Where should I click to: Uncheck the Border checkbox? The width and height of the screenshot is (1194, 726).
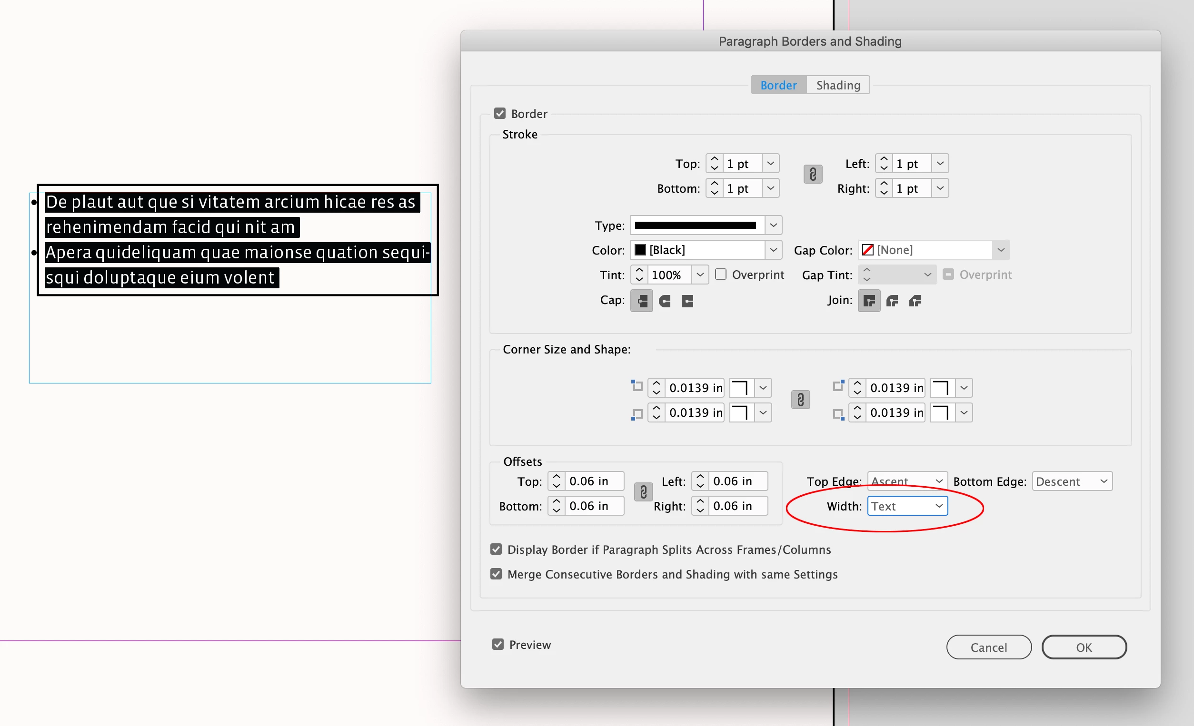point(499,113)
